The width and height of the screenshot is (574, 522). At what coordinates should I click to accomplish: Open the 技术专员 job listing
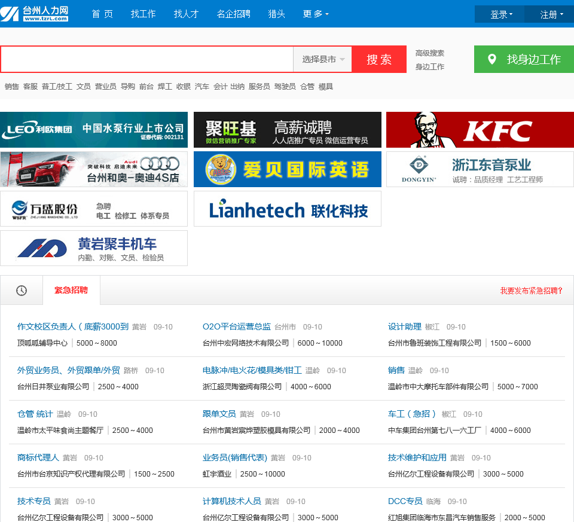33,501
